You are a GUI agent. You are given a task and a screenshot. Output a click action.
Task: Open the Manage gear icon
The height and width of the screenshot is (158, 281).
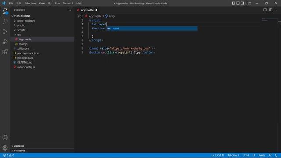tap(5, 148)
